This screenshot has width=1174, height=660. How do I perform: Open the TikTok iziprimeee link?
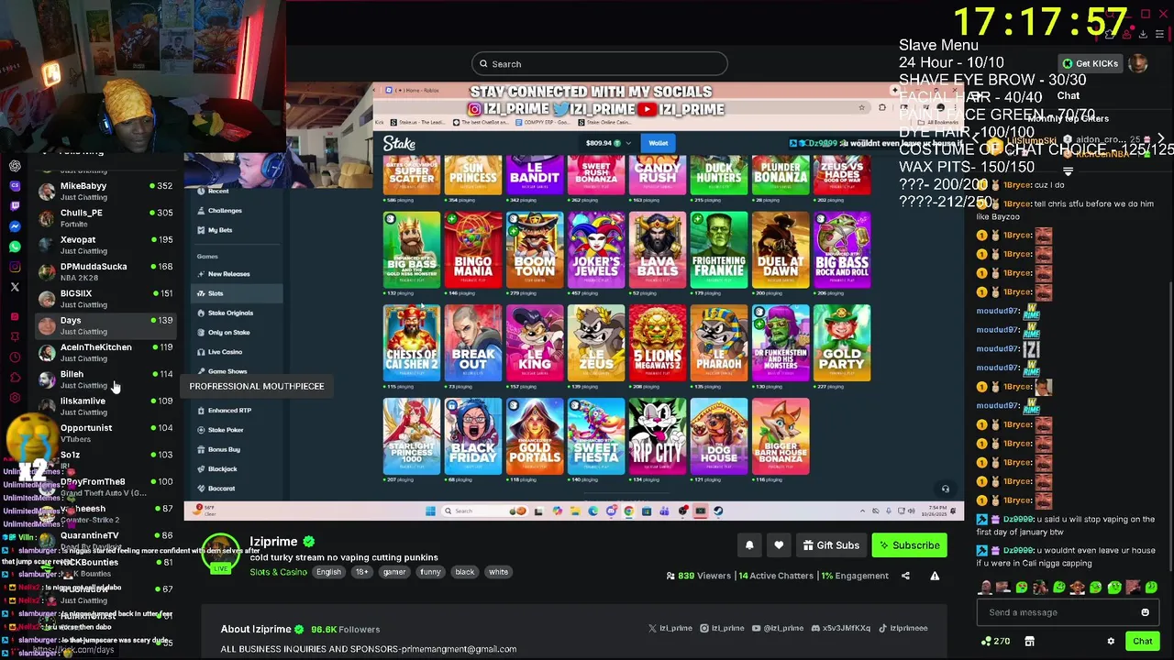[903, 629]
